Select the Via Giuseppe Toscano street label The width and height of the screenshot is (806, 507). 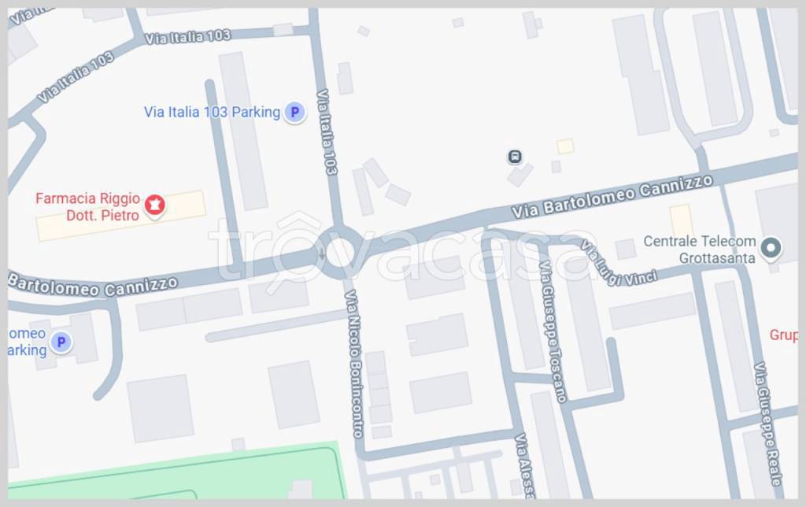point(553,331)
